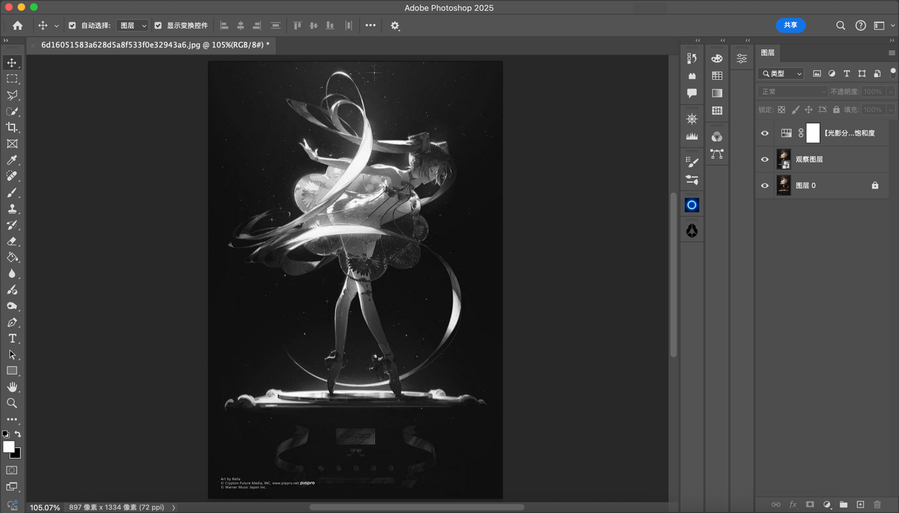The image size is (899, 513).
Task: Open the 类型 layer filter dropdown
Action: (781, 74)
